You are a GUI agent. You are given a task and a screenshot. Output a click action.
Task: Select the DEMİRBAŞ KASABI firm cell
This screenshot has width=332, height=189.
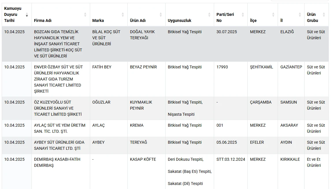(61, 171)
